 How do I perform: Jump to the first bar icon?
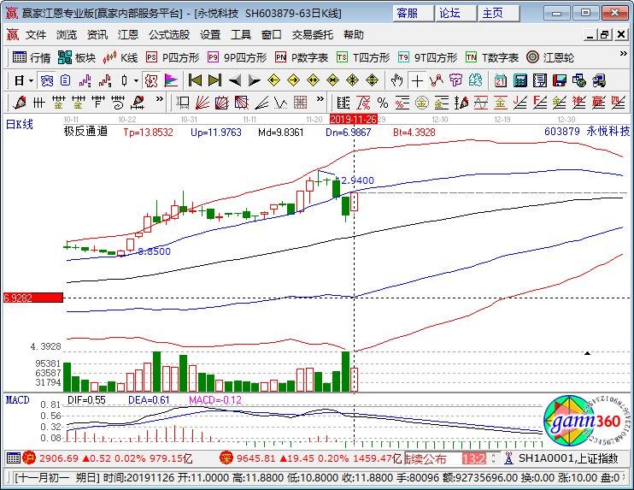tap(196, 81)
